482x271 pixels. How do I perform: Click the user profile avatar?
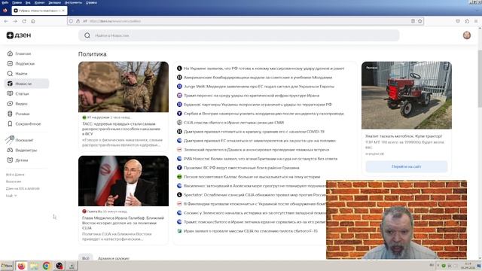[467, 35]
